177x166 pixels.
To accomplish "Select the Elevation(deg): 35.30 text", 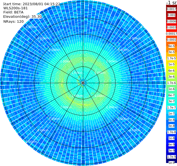I will tap(22, 17).
